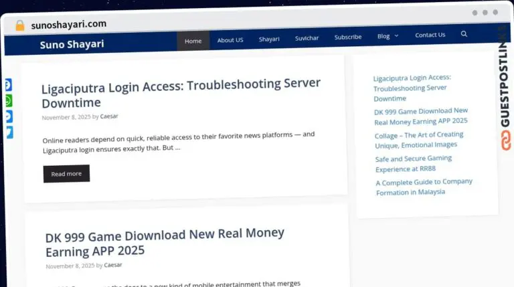Open the Suvichar menu item
Screen dimensions: 514x287
click(x=307, y=38)
